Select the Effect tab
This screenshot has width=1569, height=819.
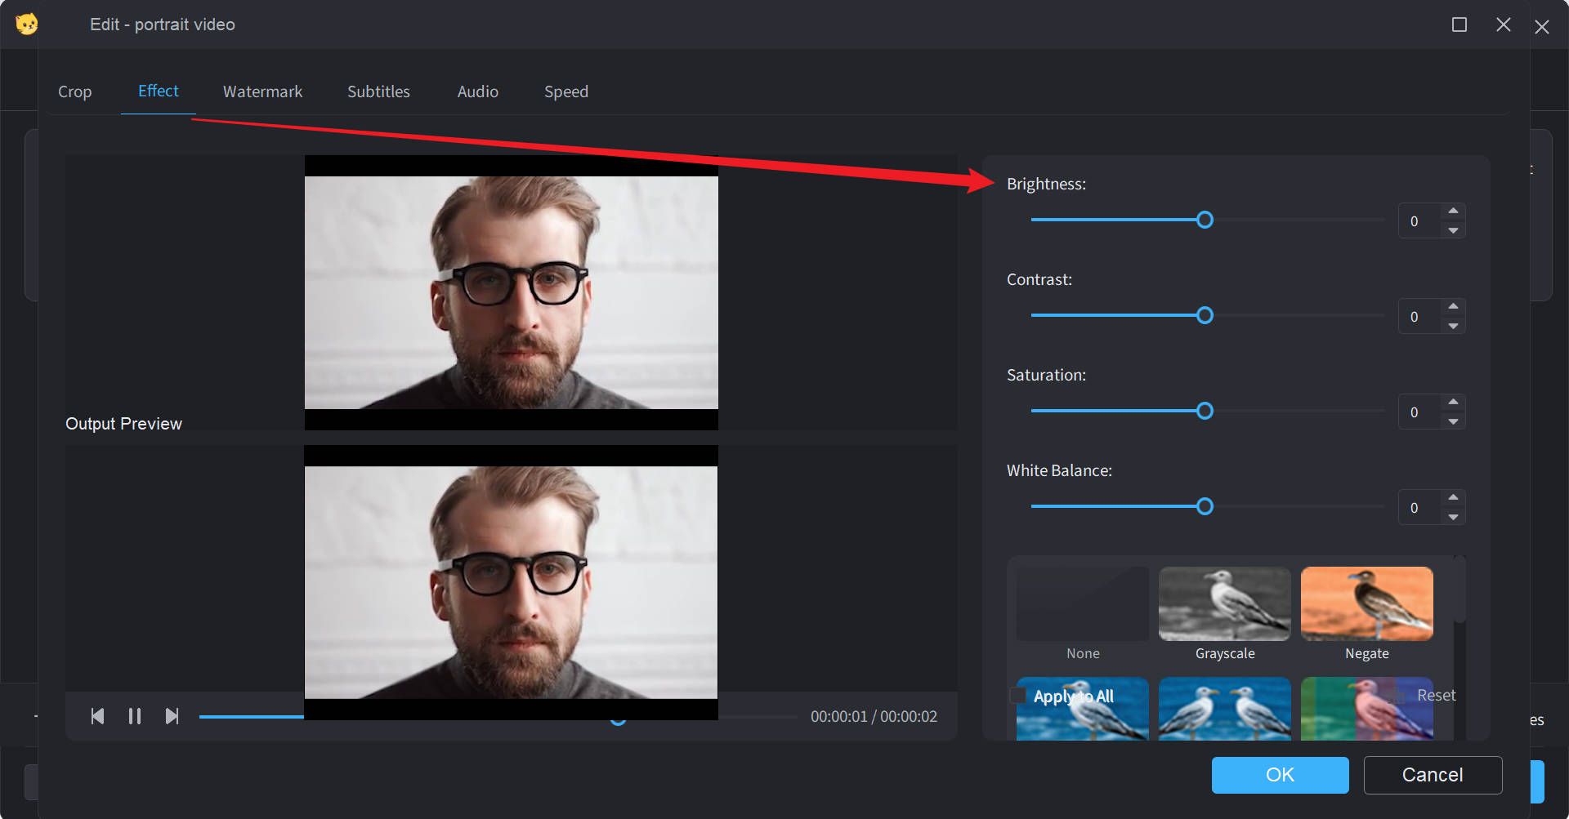click(x=158, y=91)
